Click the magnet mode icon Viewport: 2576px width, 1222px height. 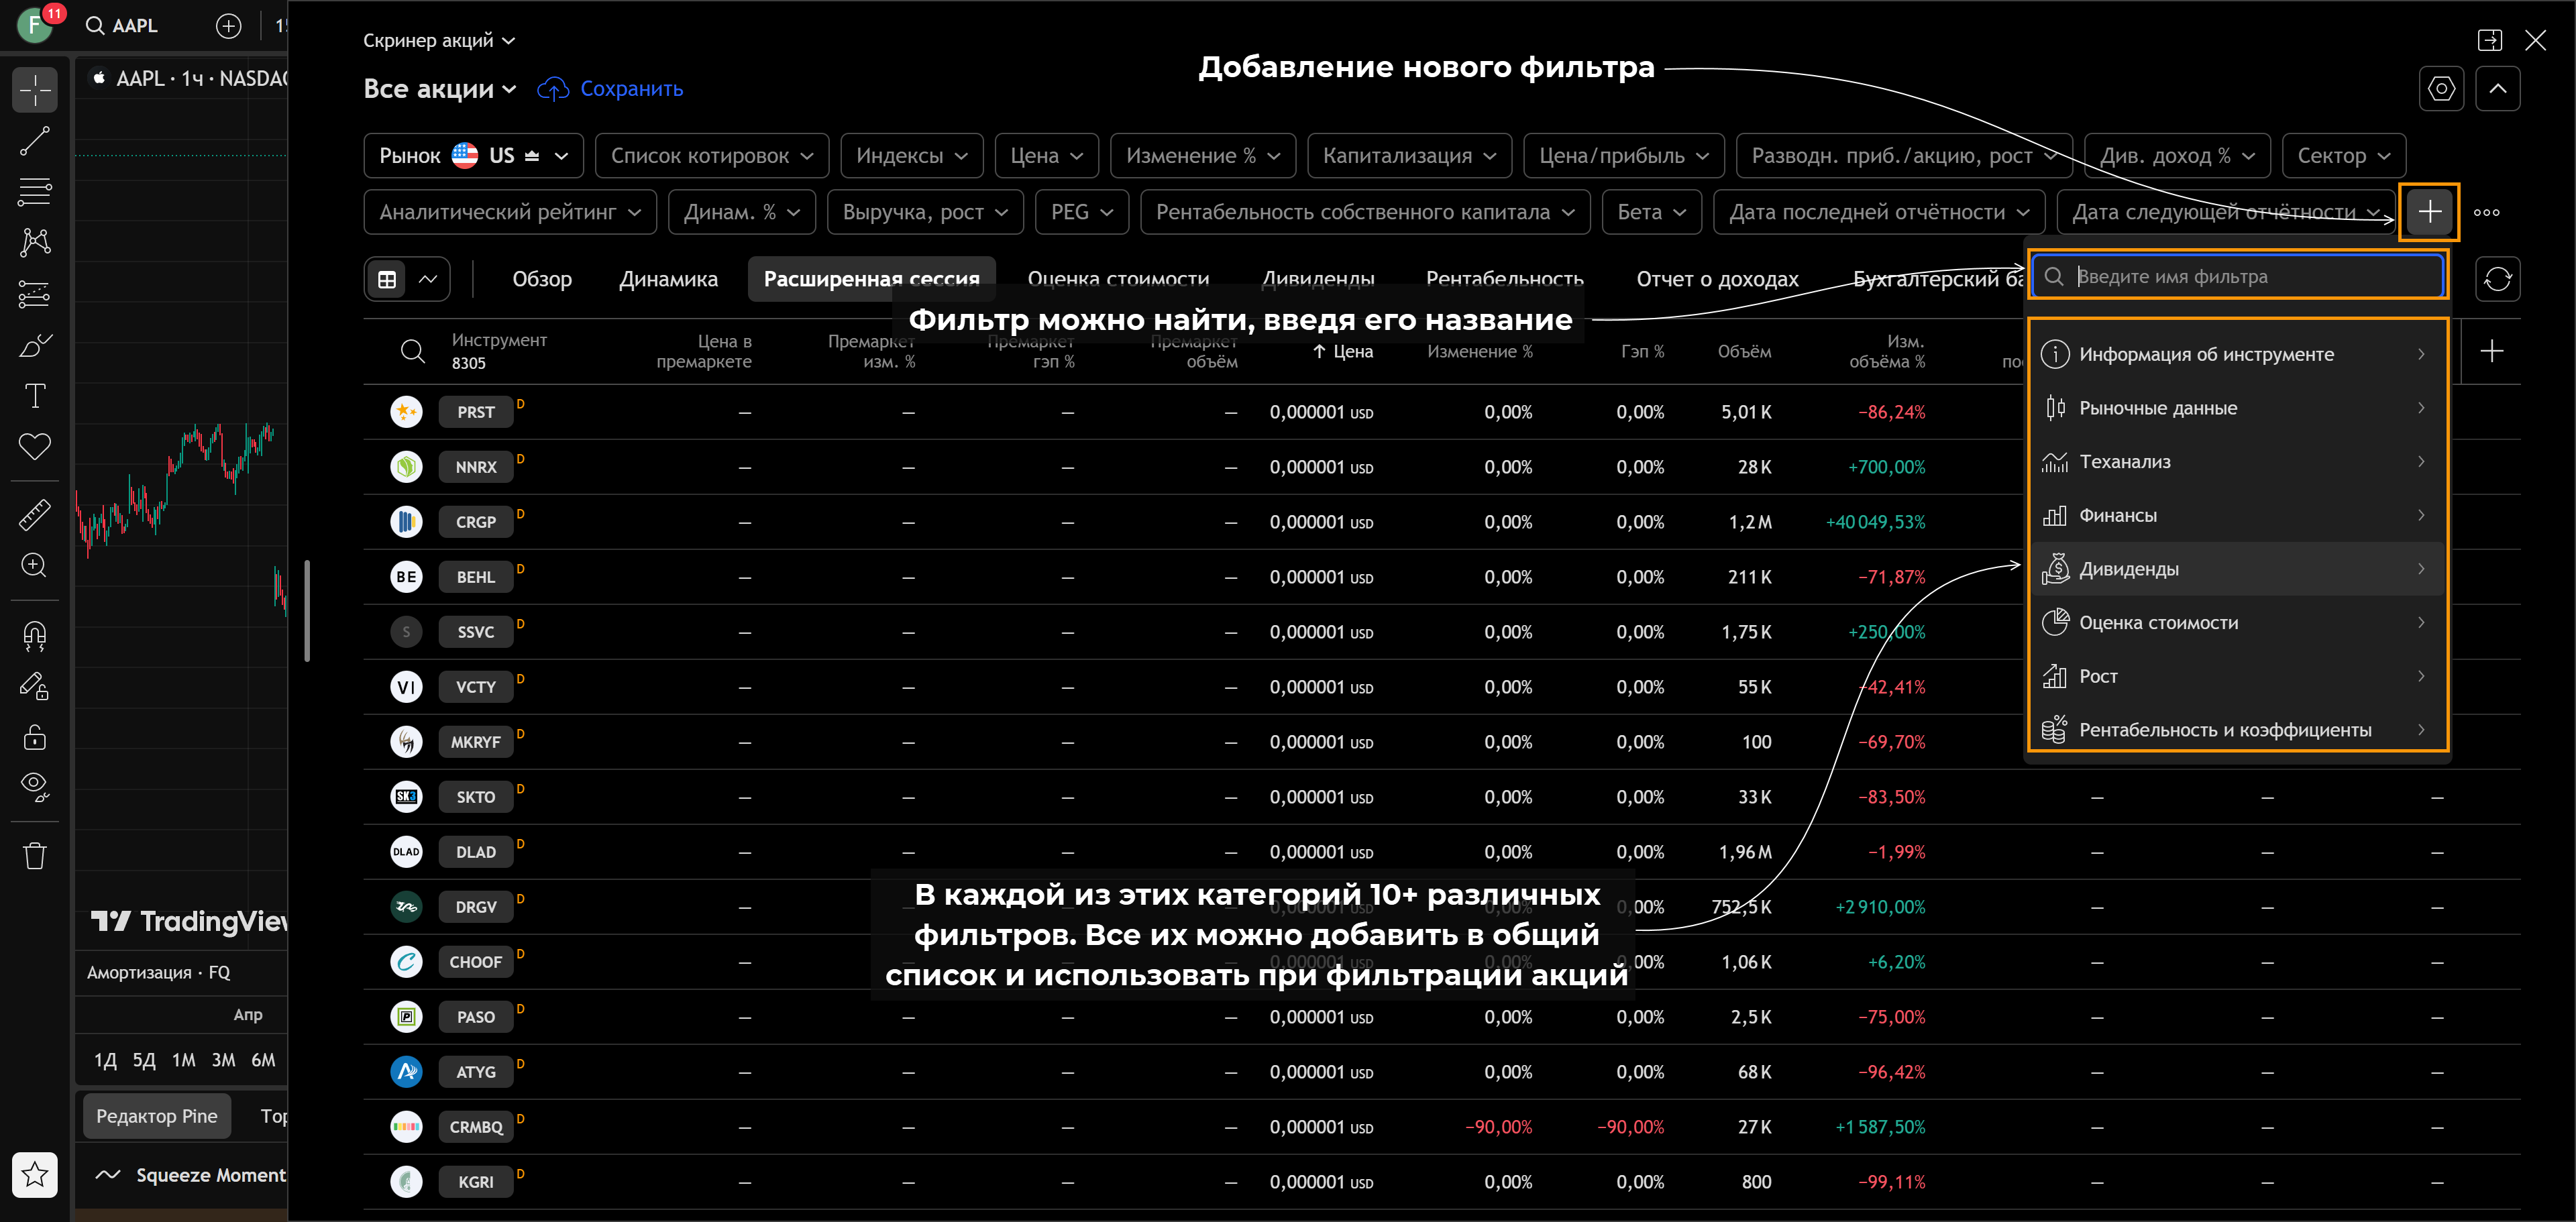(x=35, y=635)
